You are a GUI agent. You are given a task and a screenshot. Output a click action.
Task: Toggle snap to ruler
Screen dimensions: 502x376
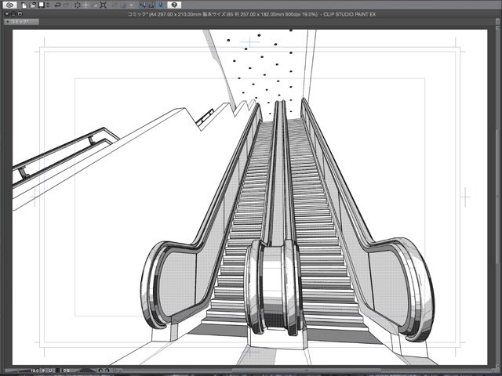(x=143, y=5)
